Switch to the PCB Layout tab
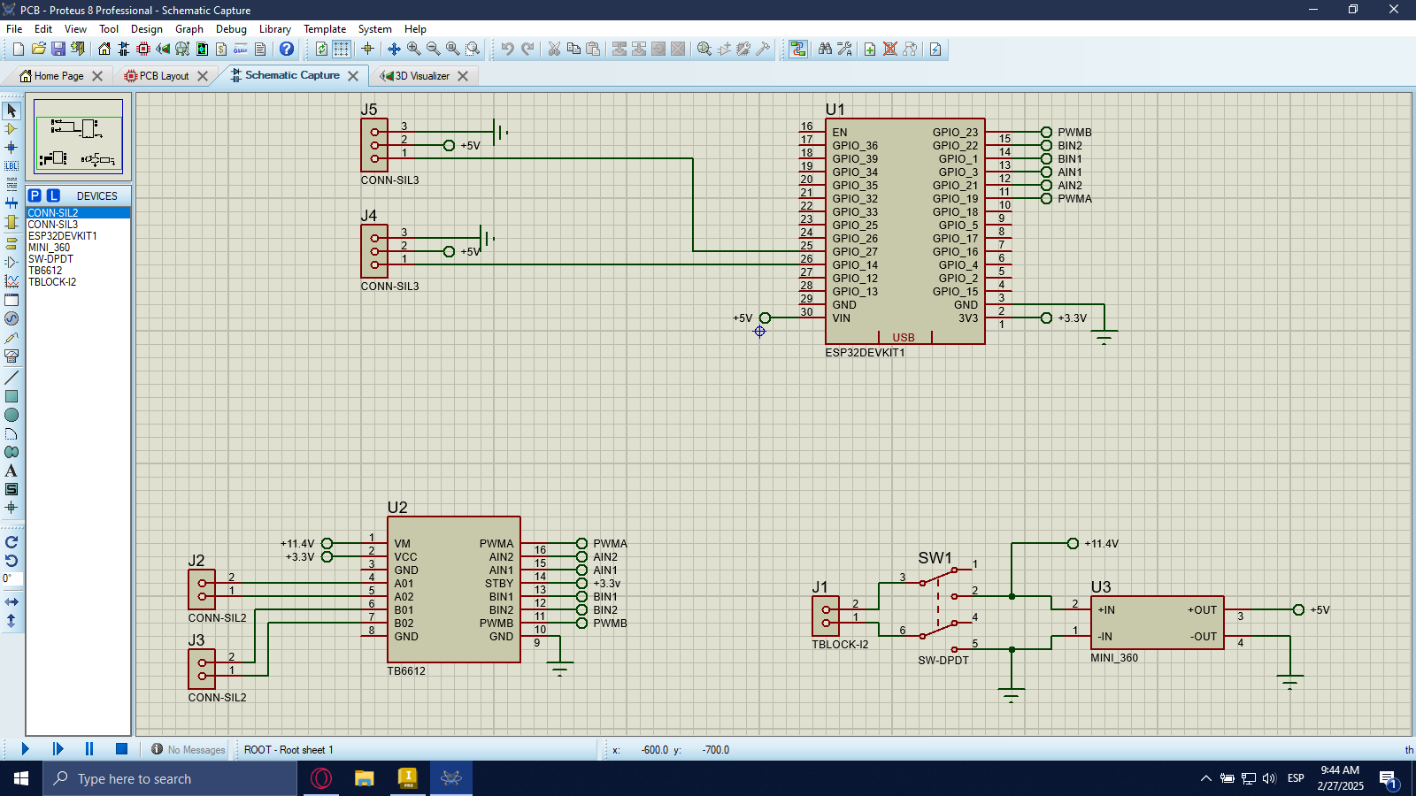The height and width of the screenshot is (796, 1416). pyautogui.click(x=164, y=76)
